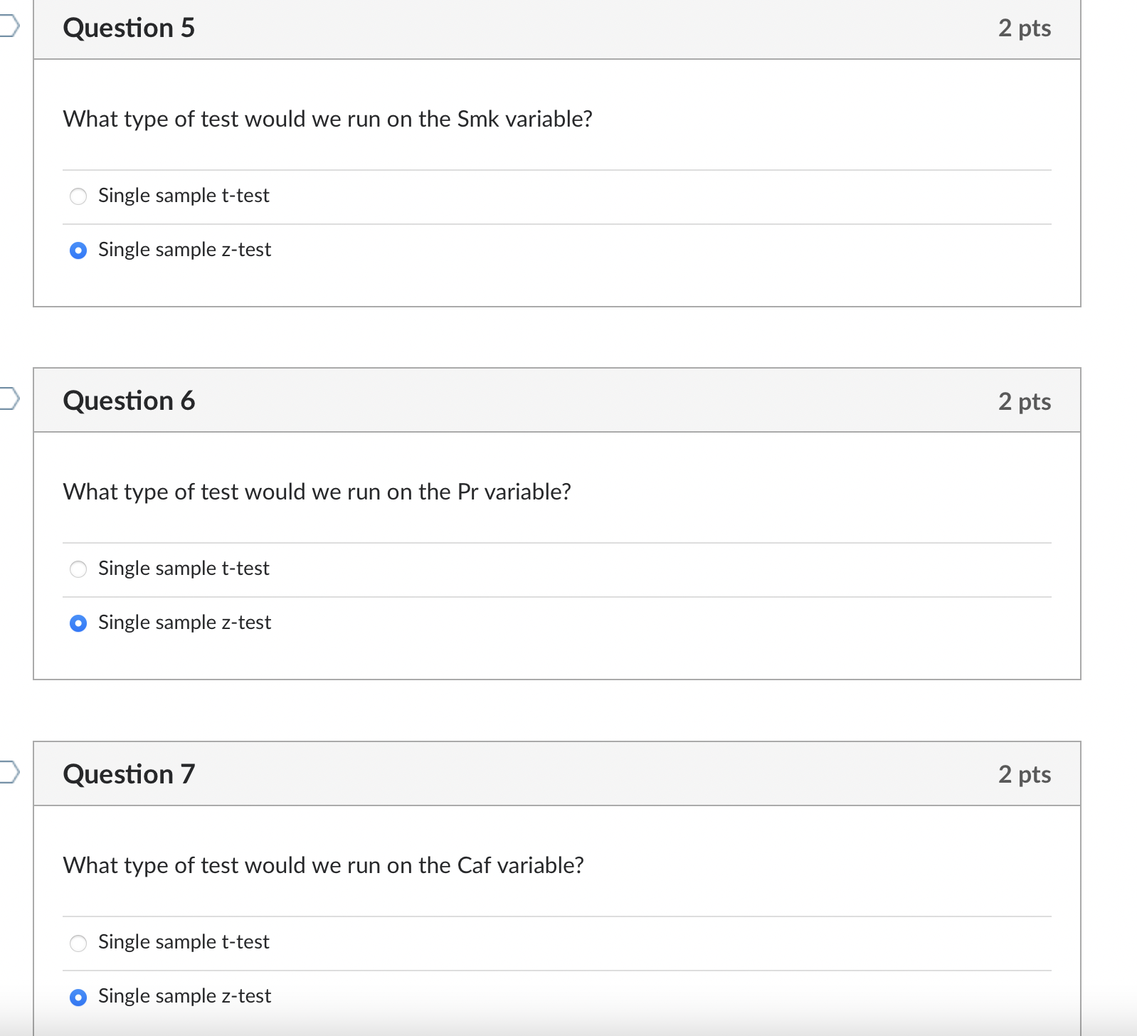Click the Question 5 heading

(x=129, y=28)
